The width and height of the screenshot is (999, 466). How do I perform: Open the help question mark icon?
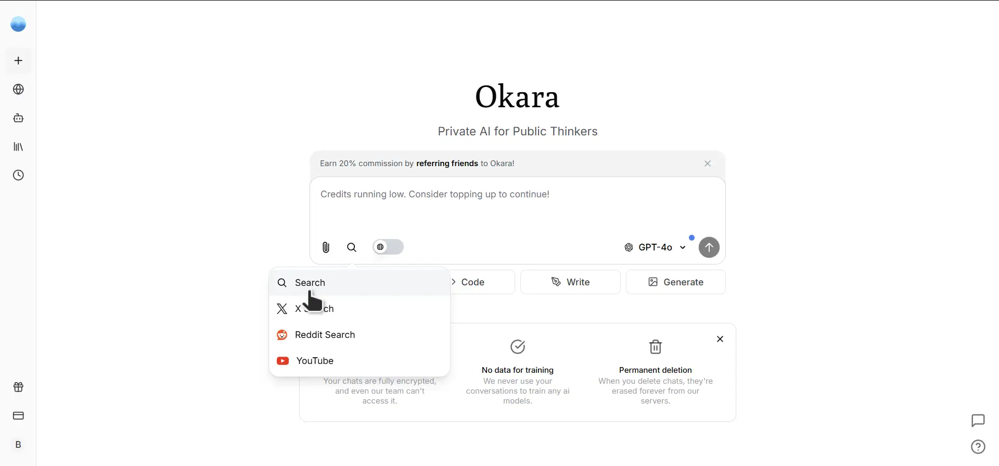coord(978,447)
